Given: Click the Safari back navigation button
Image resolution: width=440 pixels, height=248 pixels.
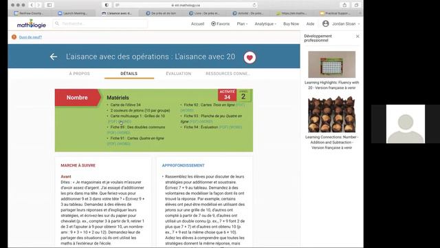Looking at the screenshot, I should point(32,5).
